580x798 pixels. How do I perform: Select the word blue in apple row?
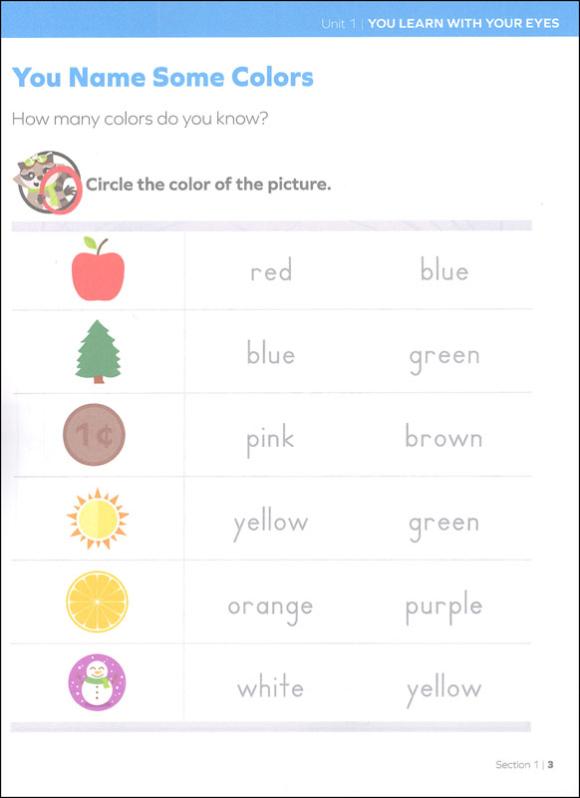(444, 270)
